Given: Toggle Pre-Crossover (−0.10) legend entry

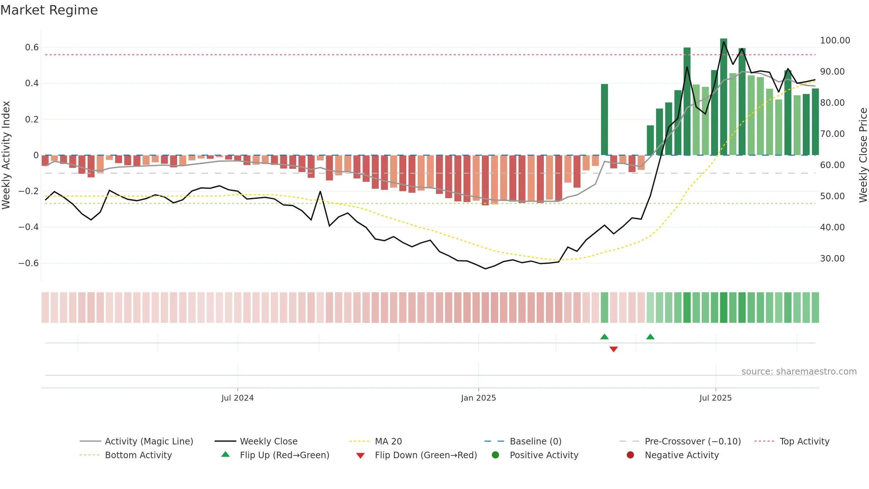Looking at the screenshot, I should point(680,441).
